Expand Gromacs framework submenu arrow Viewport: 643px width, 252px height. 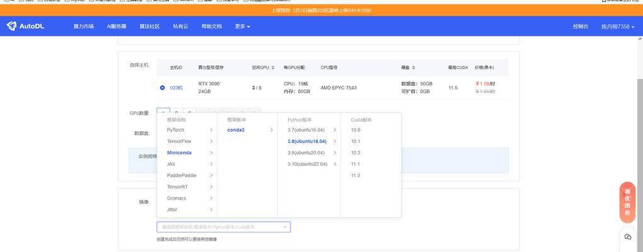point(211,198)
